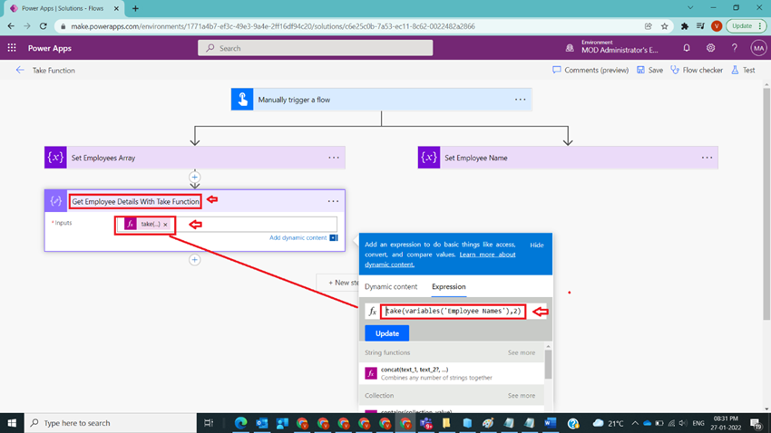Open Task View on taskbar

[209, 423]
